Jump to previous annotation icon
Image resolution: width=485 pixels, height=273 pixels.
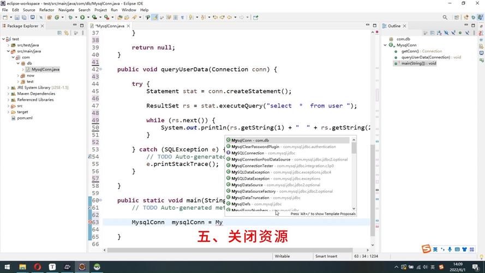tap(203, 17)
